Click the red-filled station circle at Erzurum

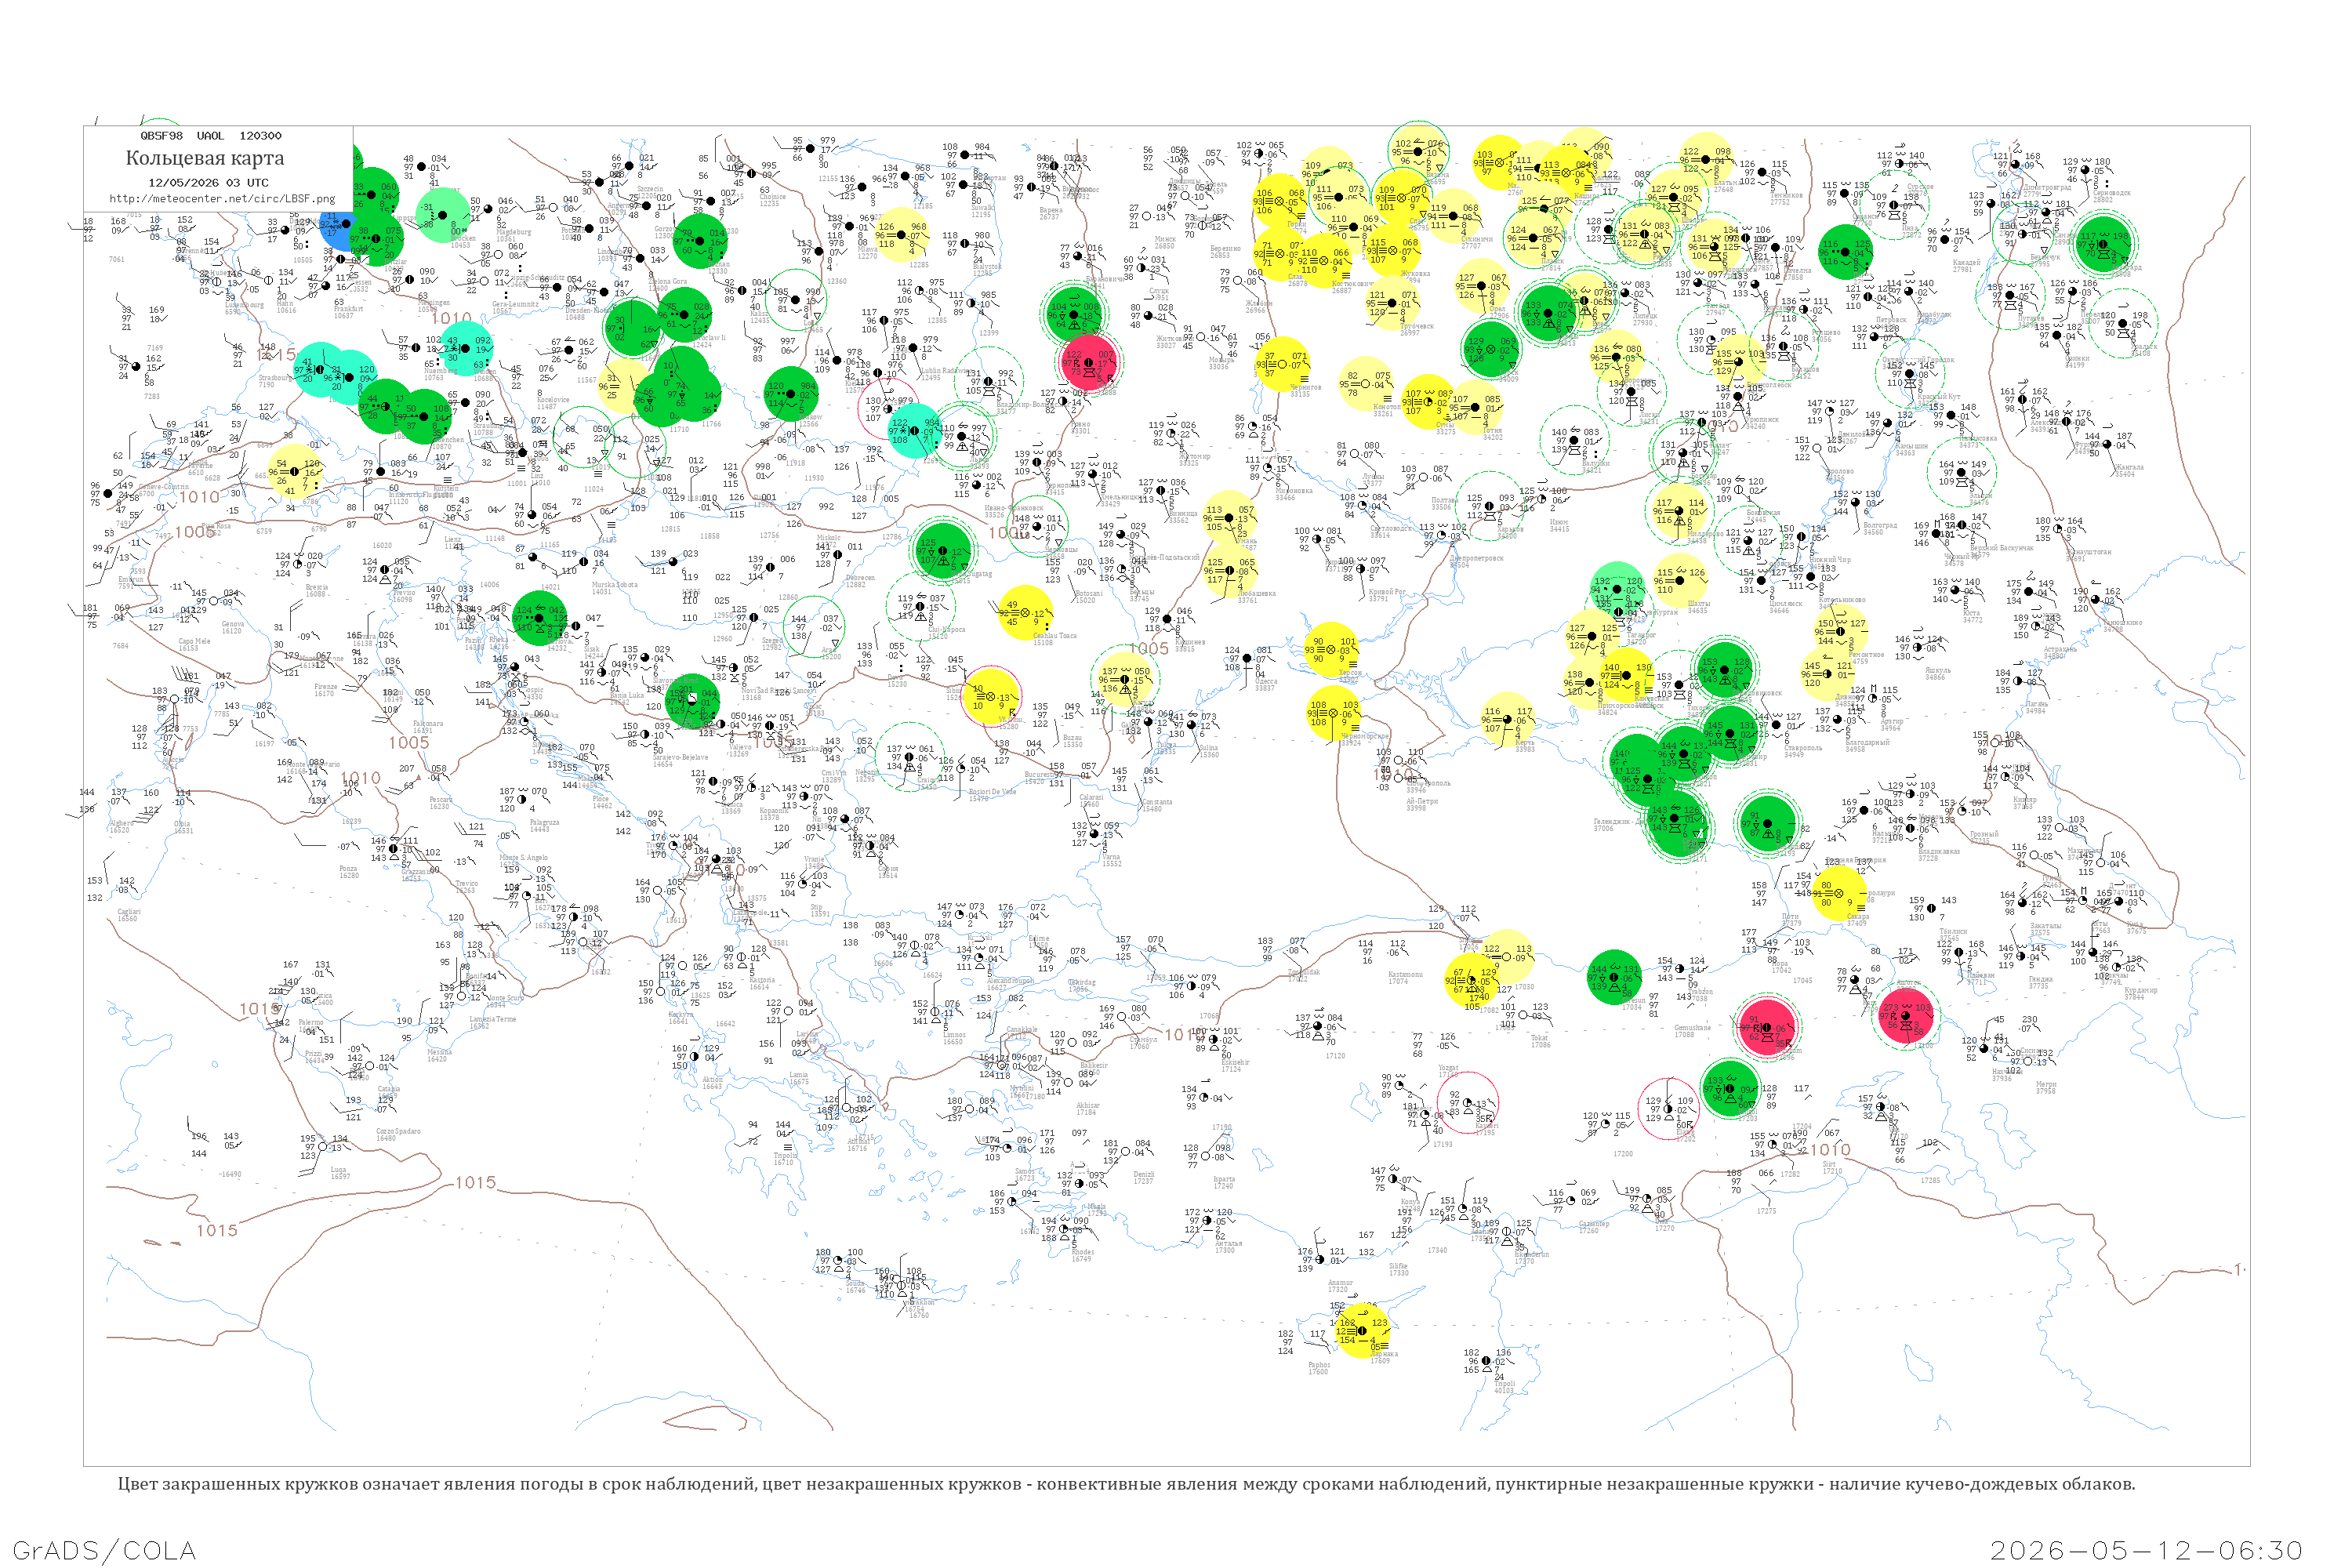tap(1768, 1026)
